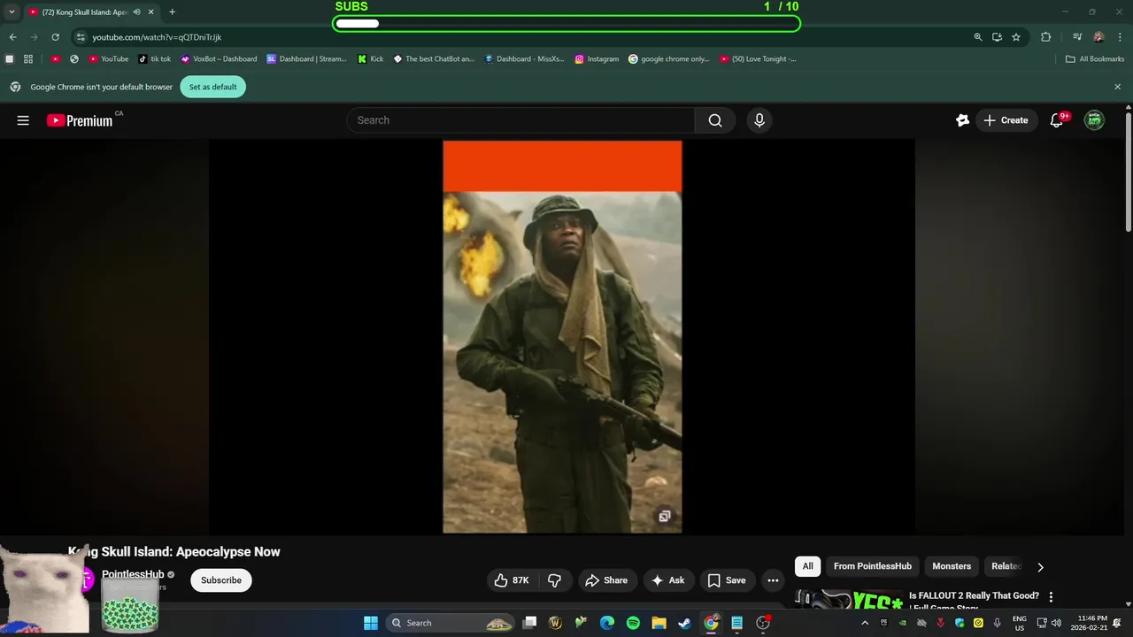Click the Ask button

pyautogui.click(x=668, y=580)
